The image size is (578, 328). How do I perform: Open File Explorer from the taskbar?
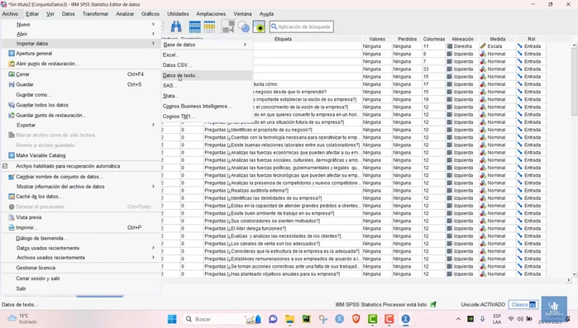(x=289, y=319)
